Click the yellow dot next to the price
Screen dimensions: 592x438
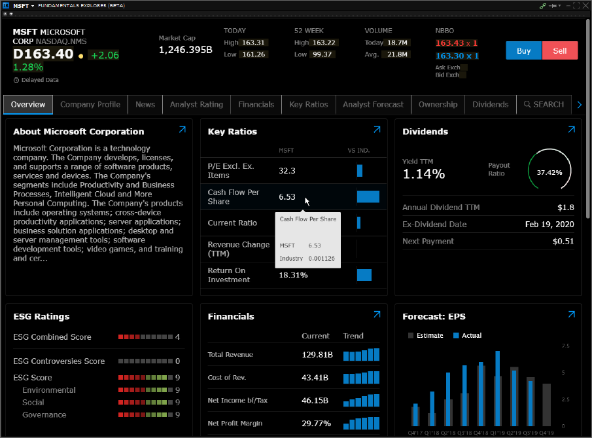(x=81, y=56)
